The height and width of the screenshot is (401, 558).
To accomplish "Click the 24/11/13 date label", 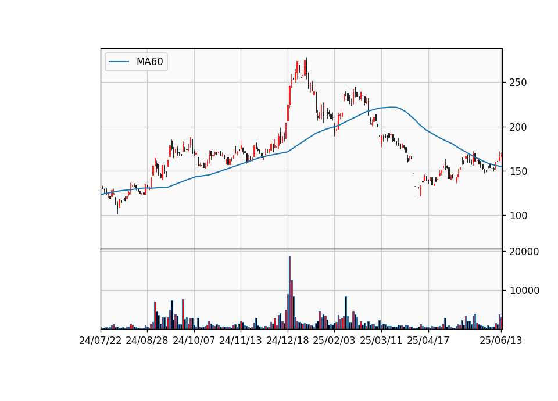I will [241, 341].
